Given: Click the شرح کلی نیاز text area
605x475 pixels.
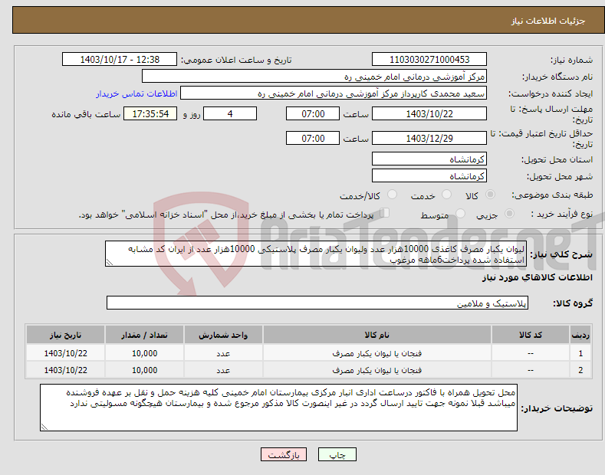Looking at the screenshot, I should click(x=316, y=254).
